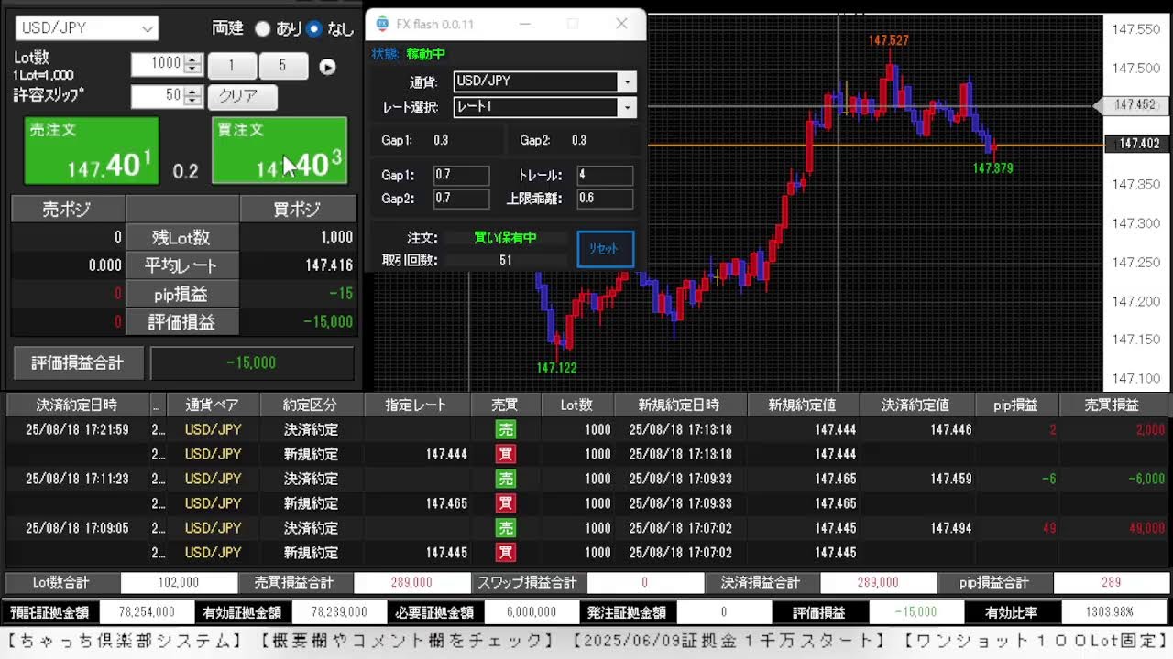Click the 残Lot数 row label
The image size is (1173, 659).
(x=181, y=237)
